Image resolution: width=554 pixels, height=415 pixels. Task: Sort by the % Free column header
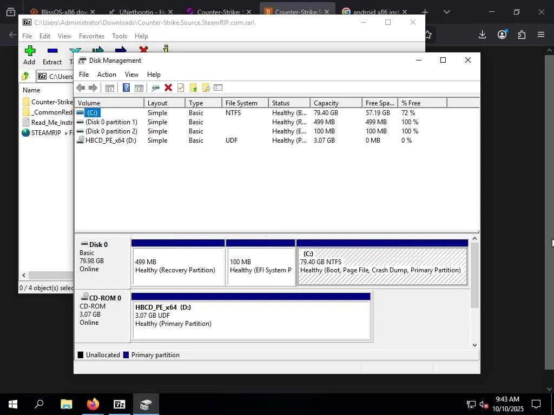pos(422,103)
